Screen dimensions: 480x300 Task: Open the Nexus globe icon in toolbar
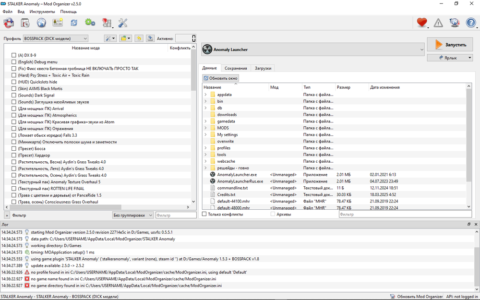tap(41, 23)
